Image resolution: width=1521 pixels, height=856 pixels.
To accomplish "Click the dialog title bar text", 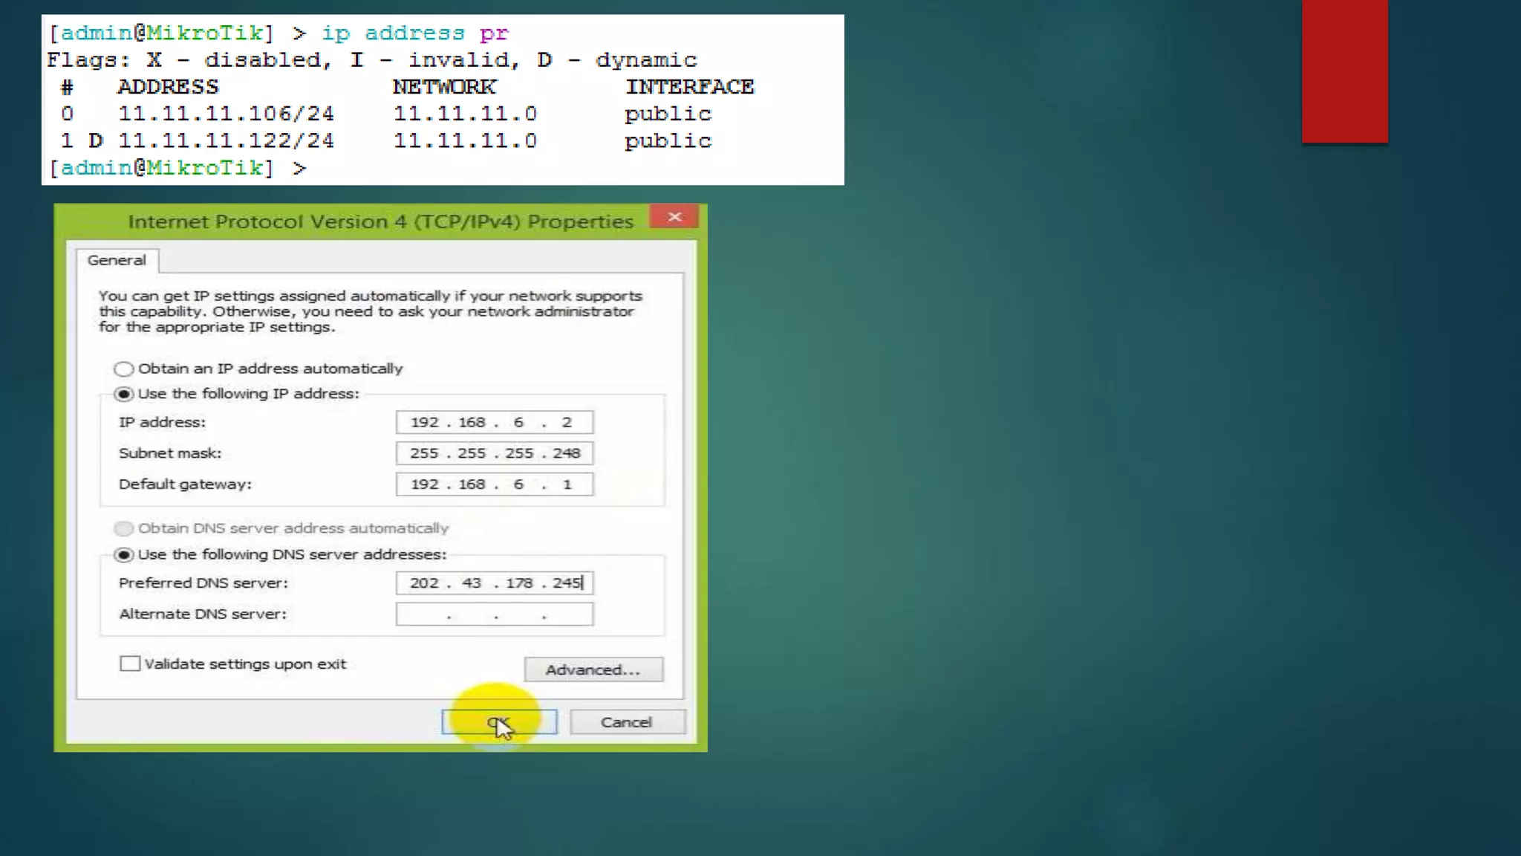I will pos(380,221).
